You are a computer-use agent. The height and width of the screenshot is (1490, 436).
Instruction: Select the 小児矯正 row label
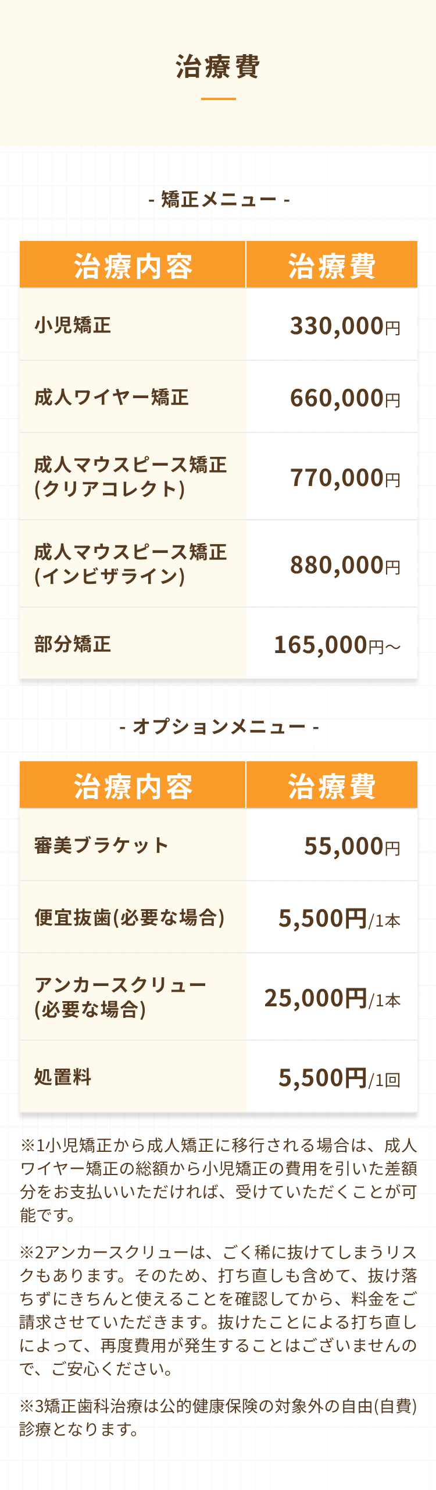pos(73,325)
